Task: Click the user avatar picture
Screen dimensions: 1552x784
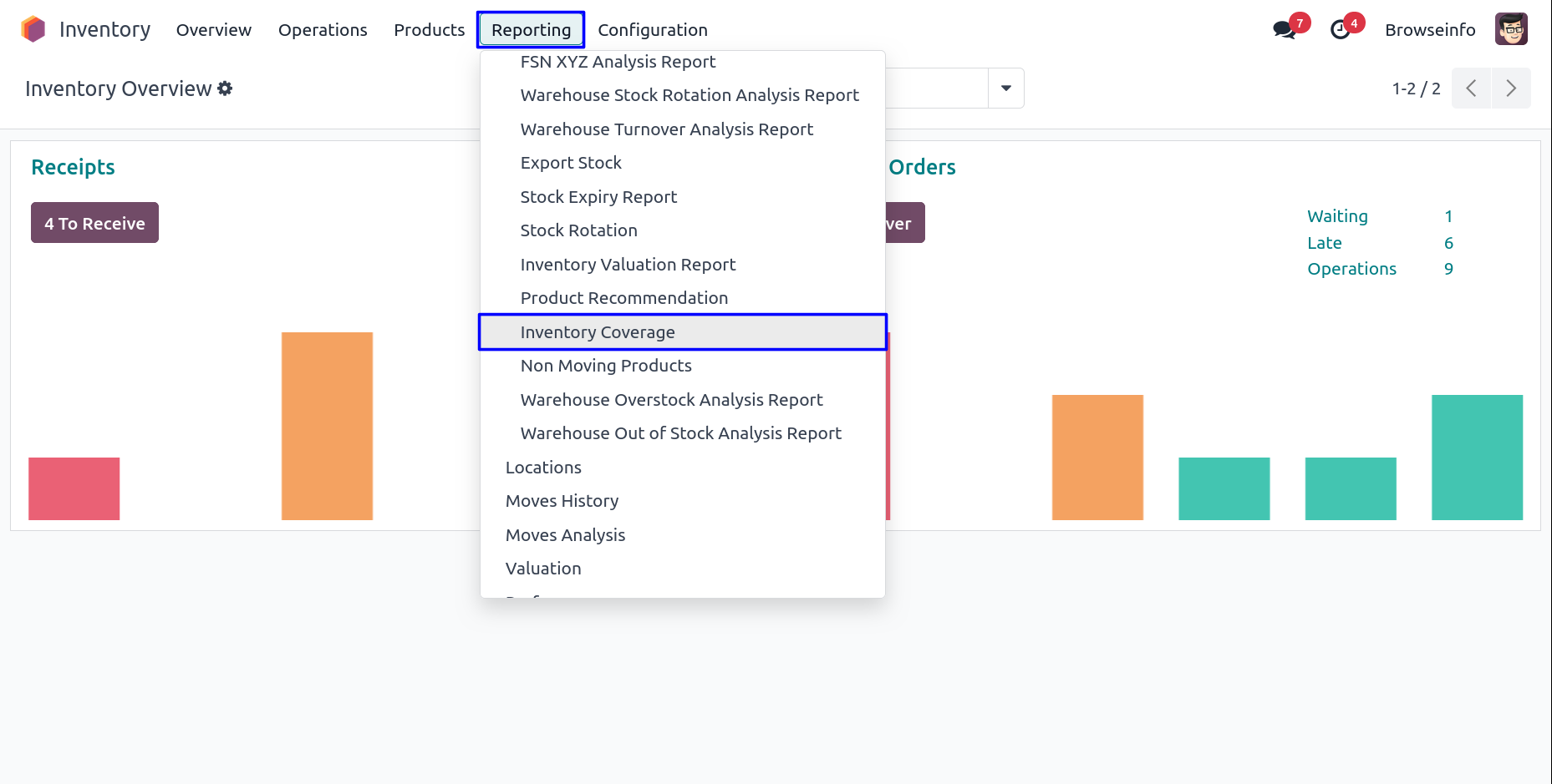Action: point(1511,29)
